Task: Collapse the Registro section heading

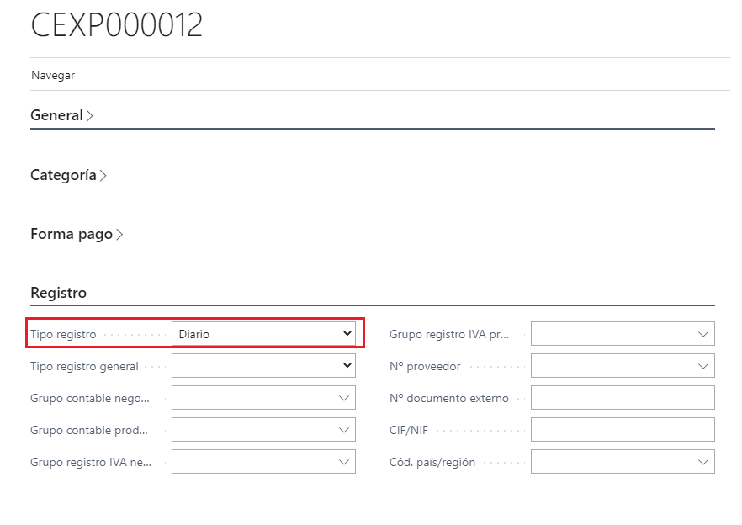Action: tap(59, 293)
